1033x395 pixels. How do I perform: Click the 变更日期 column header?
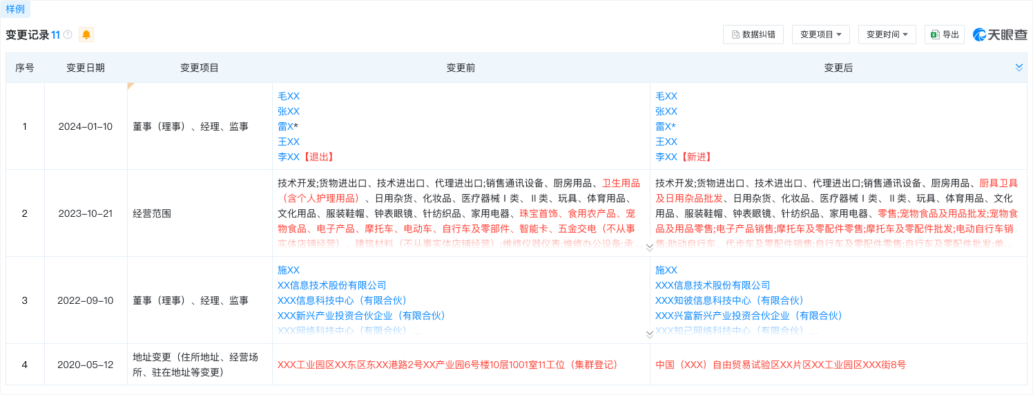[86, 68]
